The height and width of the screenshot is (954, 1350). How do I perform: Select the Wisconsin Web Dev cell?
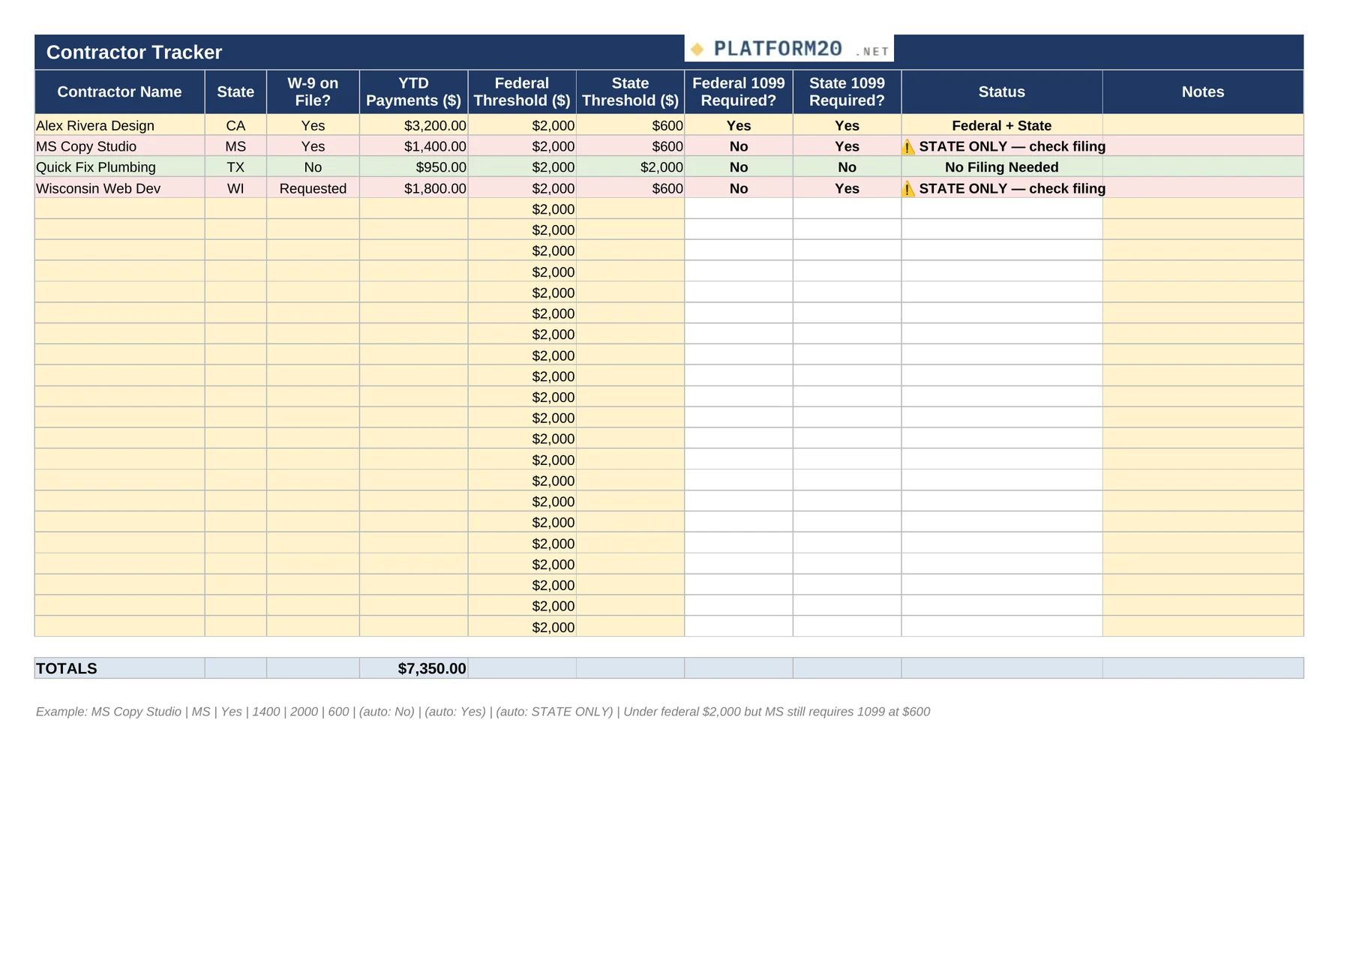coord(120,188)
